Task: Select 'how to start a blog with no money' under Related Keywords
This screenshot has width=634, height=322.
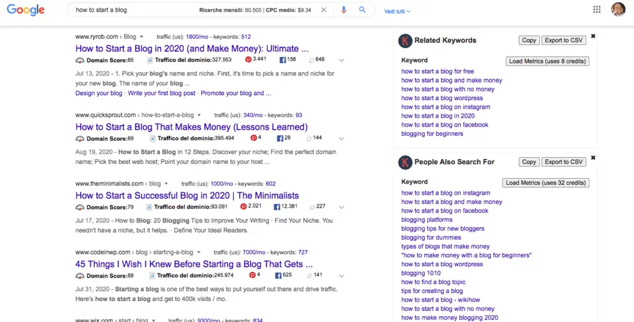Action: coord(448,89)
